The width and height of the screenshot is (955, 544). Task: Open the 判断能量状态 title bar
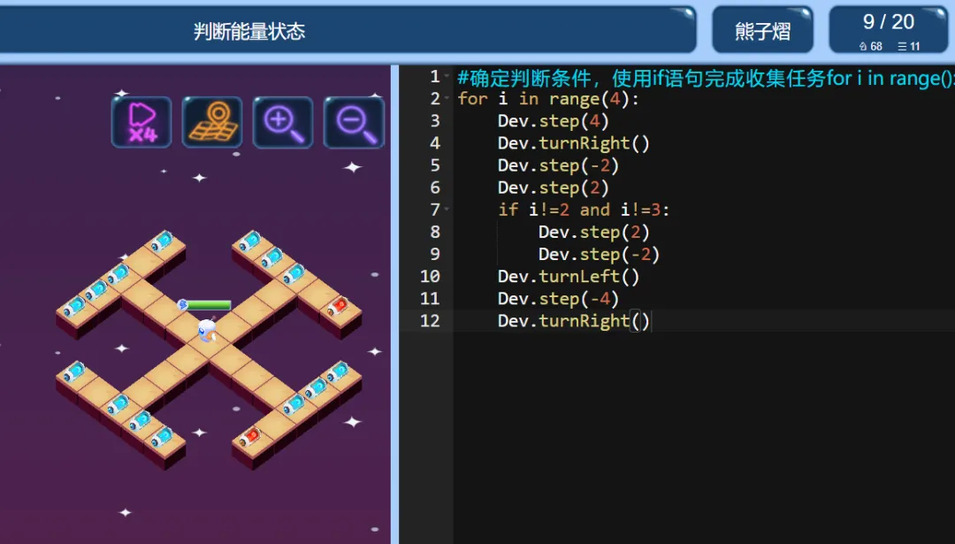point(348,30)
